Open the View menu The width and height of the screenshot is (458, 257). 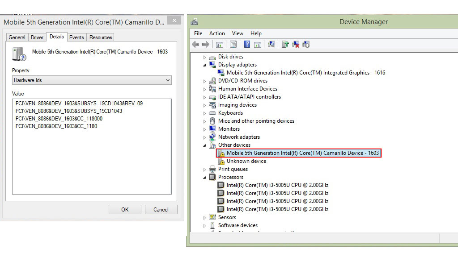(237, 33)
